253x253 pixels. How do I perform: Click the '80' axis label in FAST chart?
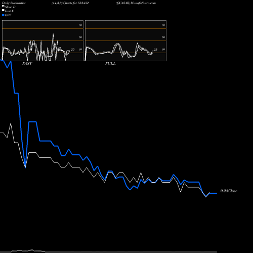80,25
